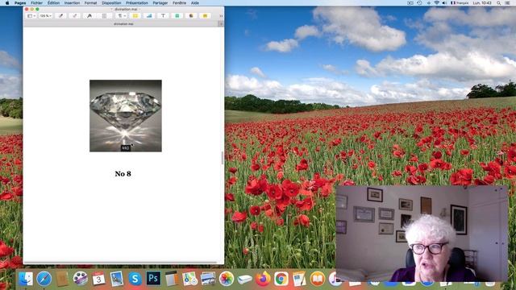This screenshot has height=290, width=516.
Task: Open the image gallery app in the Dock
Action: [208, 279]
